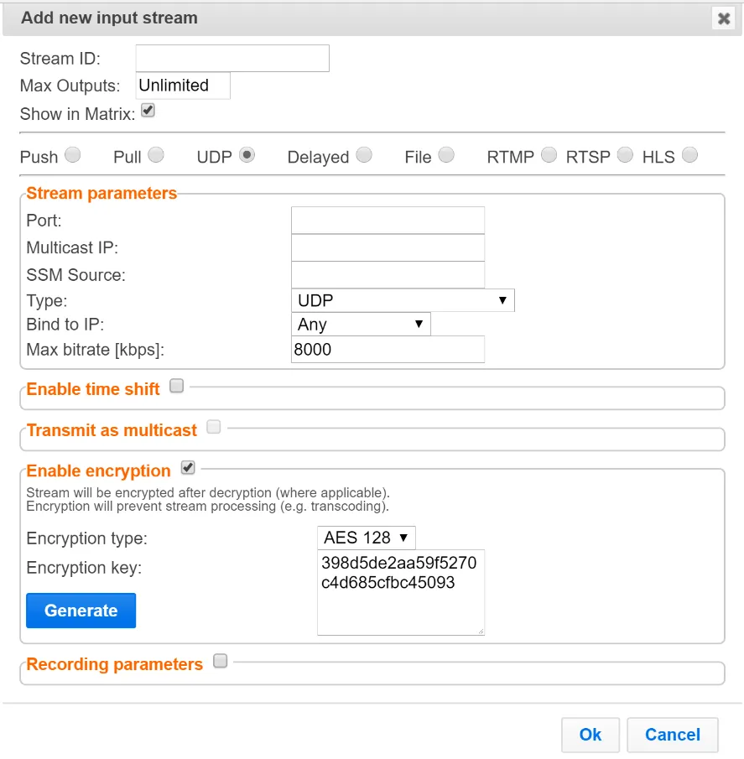Image resolution: width=744 pixels, height=759 pixels.
Task: Click the Cancel button
Action: point(673,735)
